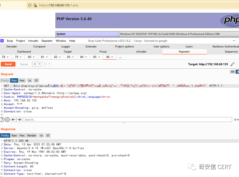Image resolution: width=239 pixels, height=177 pixels.
Task: Close Repeater tab 78
Action: (x=8, y=57)
